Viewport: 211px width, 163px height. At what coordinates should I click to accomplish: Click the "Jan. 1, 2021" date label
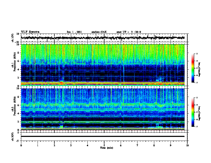74,32
